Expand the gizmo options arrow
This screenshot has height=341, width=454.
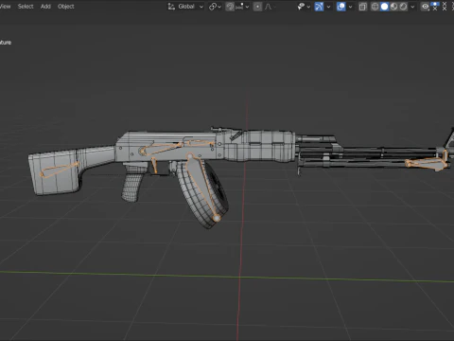(x=328, y=7)
